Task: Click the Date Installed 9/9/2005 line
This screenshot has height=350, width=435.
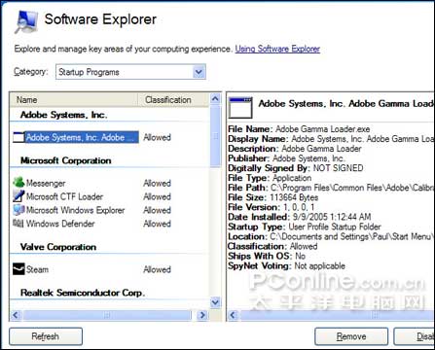Action: tap(300, 217)
